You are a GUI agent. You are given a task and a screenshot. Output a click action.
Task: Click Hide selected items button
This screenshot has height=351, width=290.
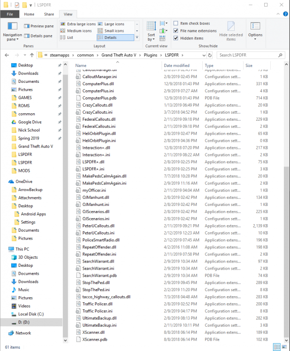tap(231, 31)
